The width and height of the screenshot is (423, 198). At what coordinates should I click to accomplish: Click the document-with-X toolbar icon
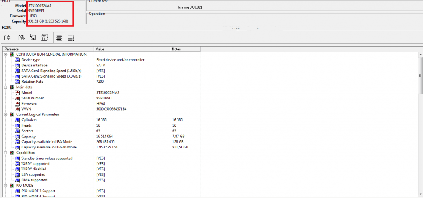7,38
